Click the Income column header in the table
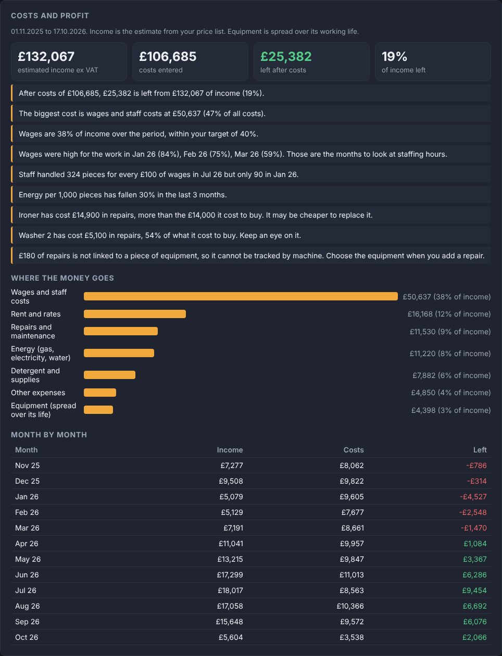This screenshot has width=502, height=656. [230, 450]
